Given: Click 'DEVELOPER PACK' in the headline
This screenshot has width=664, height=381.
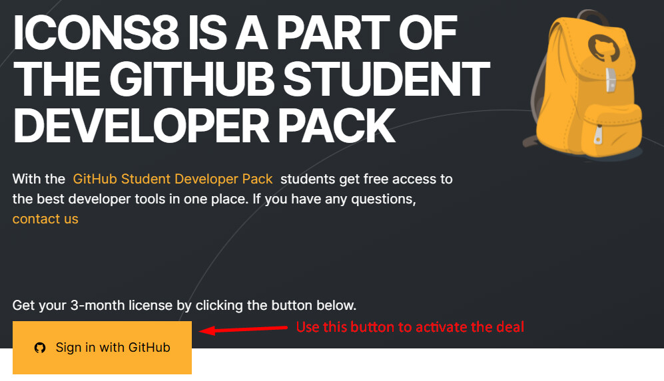Looking at the screenshot, I should coord(204,124).
